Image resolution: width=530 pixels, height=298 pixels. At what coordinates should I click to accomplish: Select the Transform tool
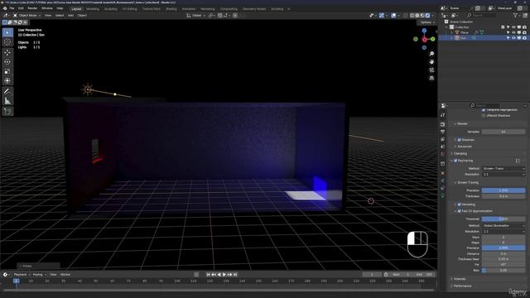[x=7, y=81]
